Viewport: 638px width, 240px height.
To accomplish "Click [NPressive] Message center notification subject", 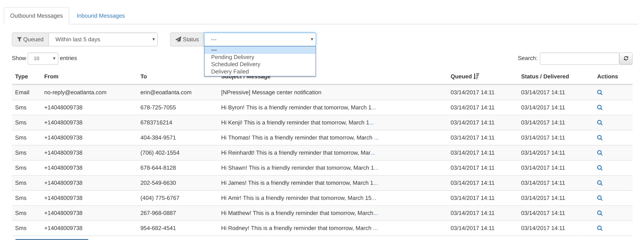I will 271,92.
